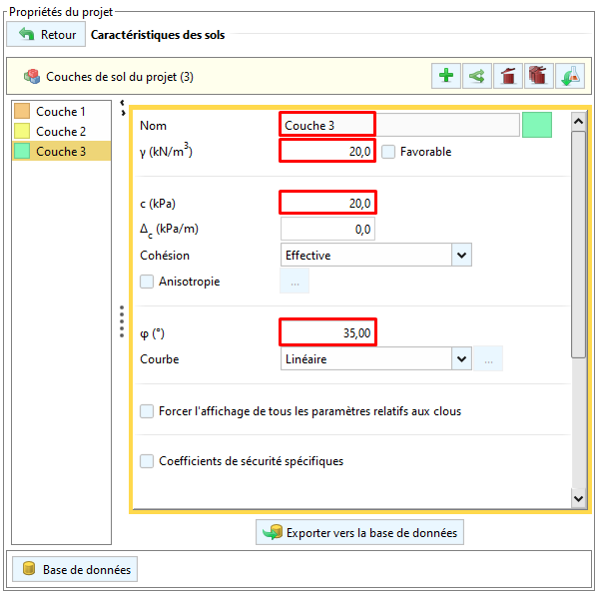The height and width of the screenshot is (593, 595).
Task: Click Exporter vers la base de données
Action: coord(359,532)
